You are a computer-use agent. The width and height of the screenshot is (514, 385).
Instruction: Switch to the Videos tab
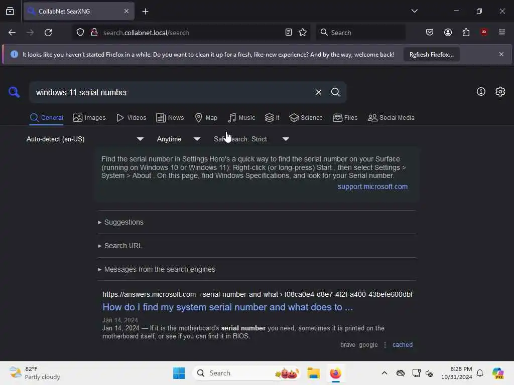(132, 118)
